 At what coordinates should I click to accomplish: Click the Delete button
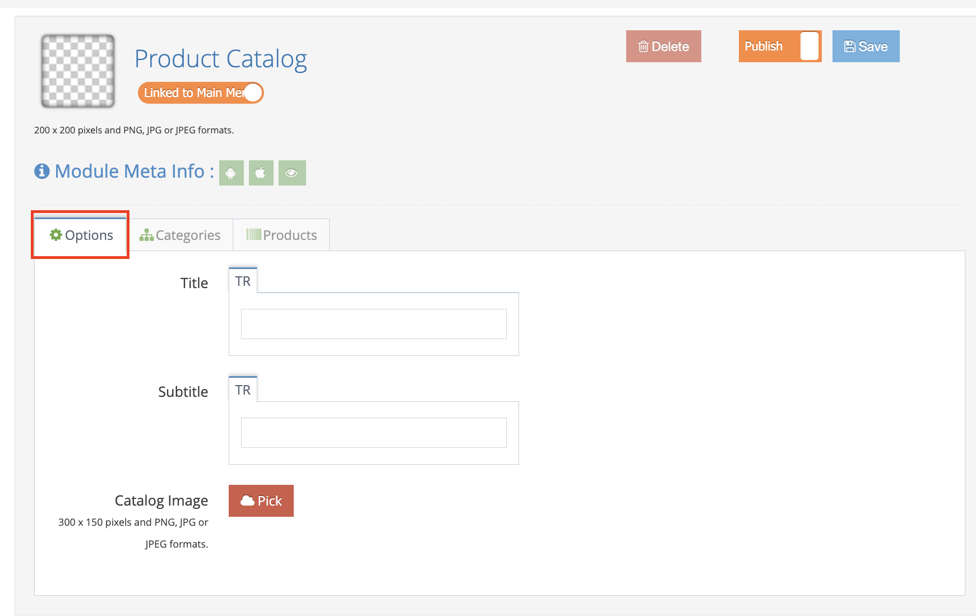663,46
